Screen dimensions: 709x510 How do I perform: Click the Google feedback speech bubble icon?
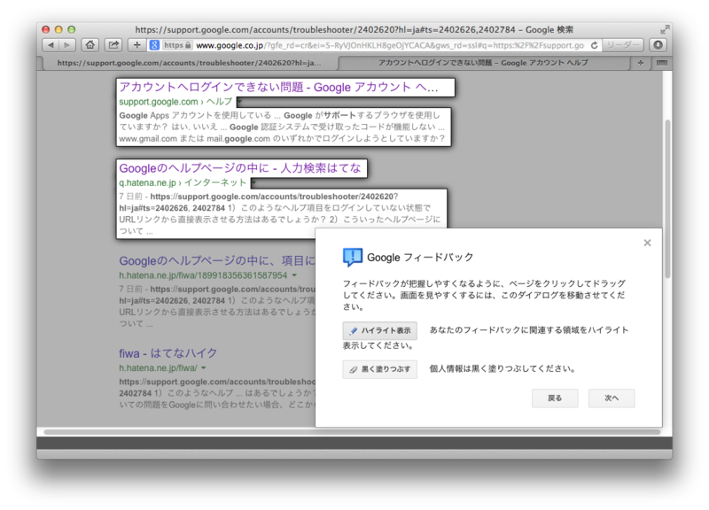352,257
